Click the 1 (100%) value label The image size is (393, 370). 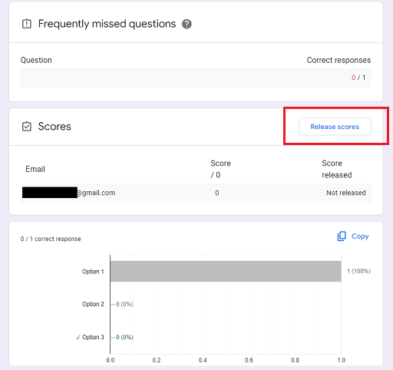[358, 271]
